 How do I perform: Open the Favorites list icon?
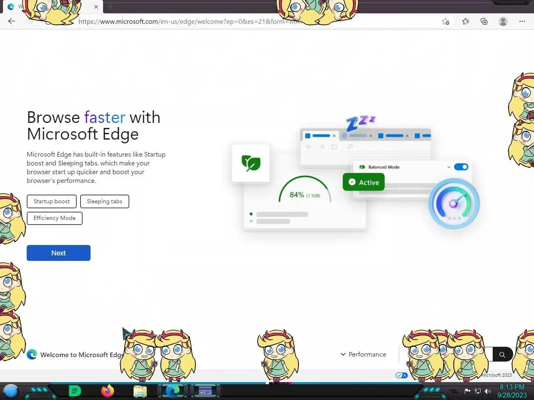pos(466,21)
